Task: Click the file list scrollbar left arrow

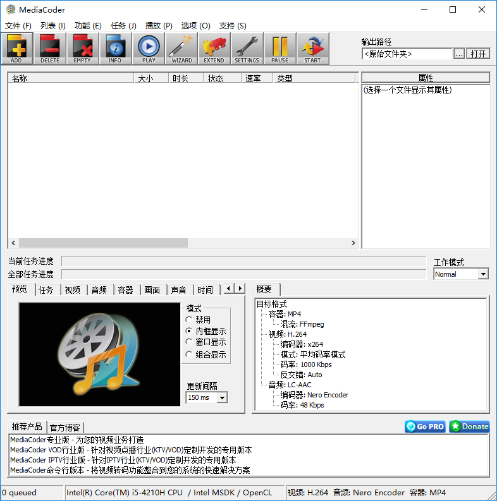Action: tap(13, 243)
